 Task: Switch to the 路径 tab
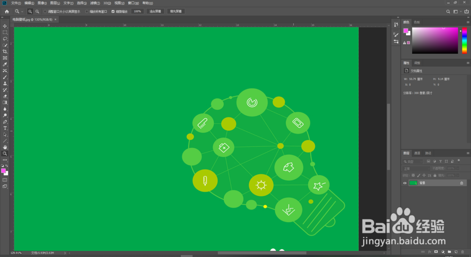tap(428, 153)
